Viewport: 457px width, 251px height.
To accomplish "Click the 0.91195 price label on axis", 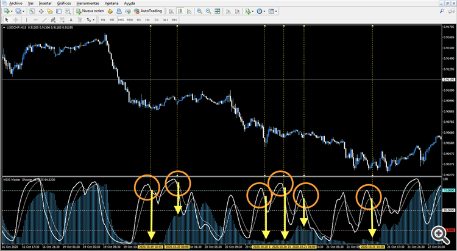I will pyautogui.click(x=449, y=80).
